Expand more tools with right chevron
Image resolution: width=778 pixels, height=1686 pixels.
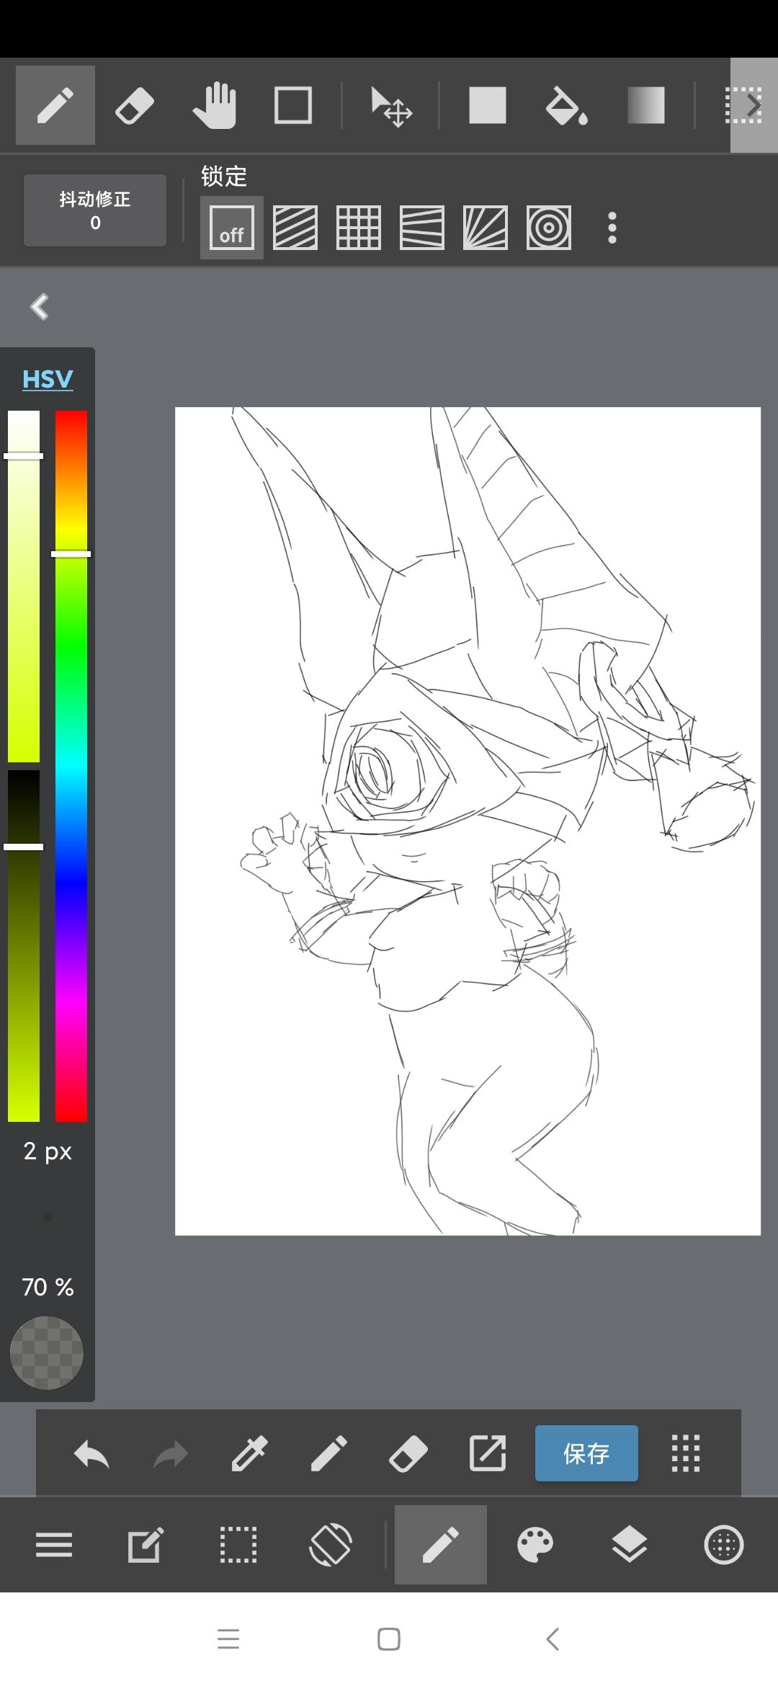coord(754,106)
